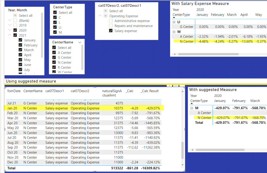Select the 'Using suggested measure' title text
Screen dimensions: 267x173
[31, 81]
